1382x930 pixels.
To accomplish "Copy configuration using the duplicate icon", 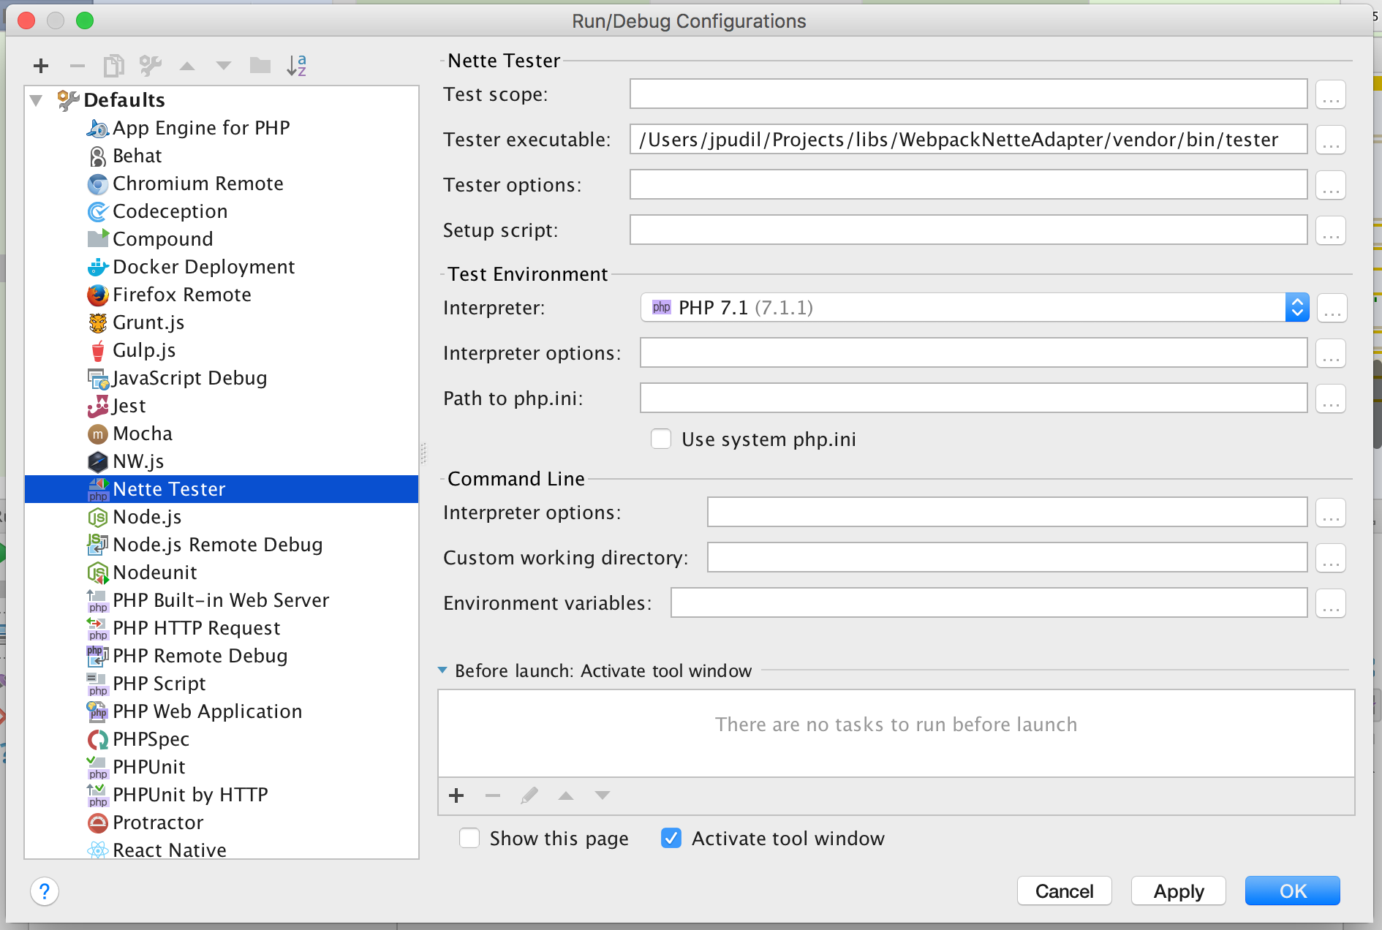I will pyautogui.click(x=113, y=66).
